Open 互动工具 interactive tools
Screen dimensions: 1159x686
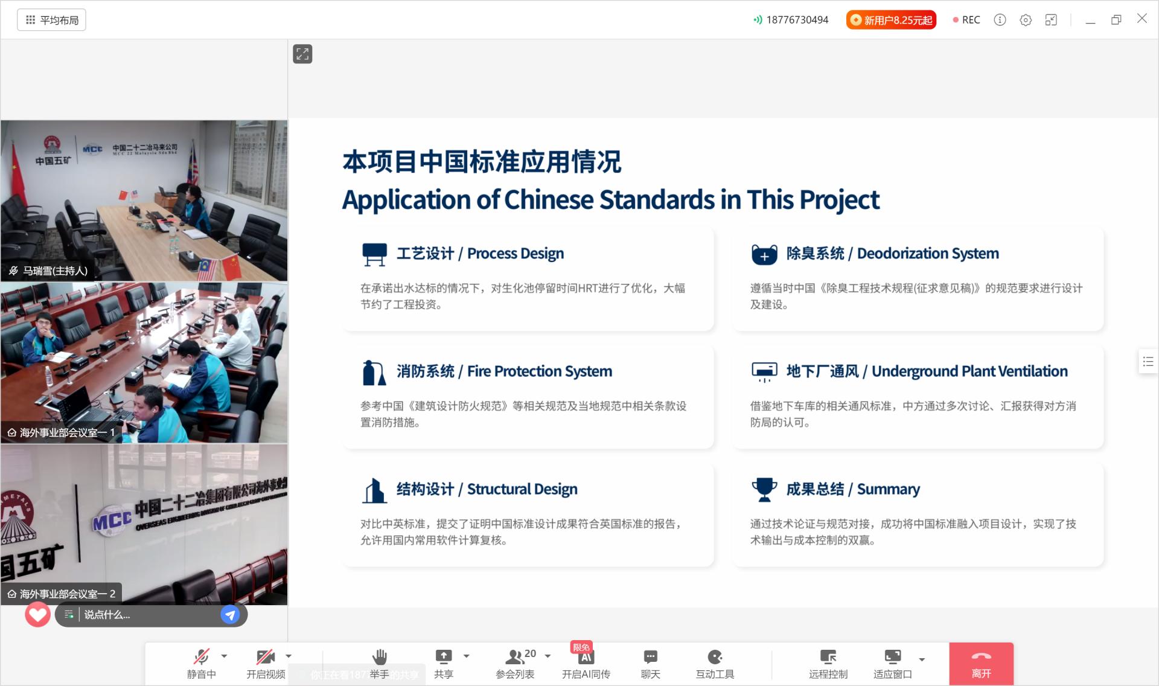coord(715,662)
